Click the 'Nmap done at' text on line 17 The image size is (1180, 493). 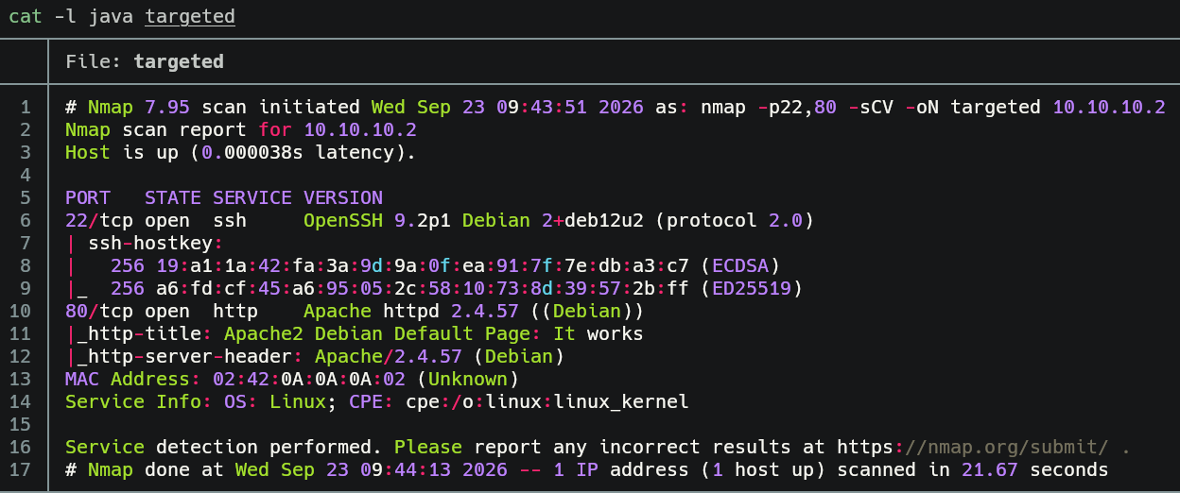click(156, 469)
